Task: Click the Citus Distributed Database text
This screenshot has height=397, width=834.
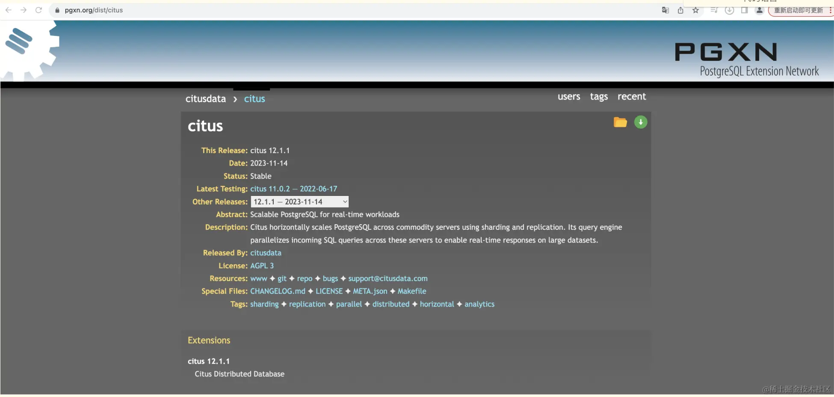Action: click(x=240, y=374)
